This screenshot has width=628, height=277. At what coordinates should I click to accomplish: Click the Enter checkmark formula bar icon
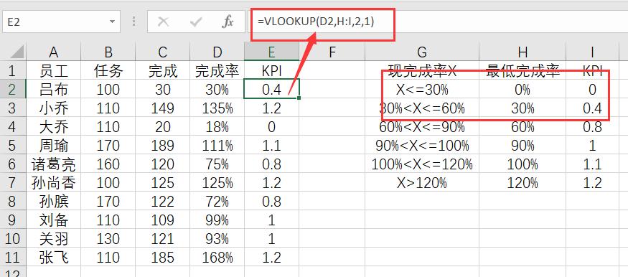(196, 22)
